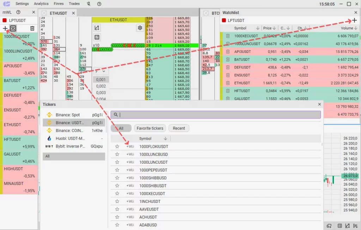Add ADABUSD to watchlist (+WLi)

(x=130, y=225)
